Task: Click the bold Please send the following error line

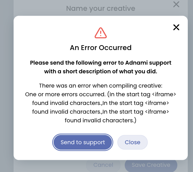Action: coord(101,63)
